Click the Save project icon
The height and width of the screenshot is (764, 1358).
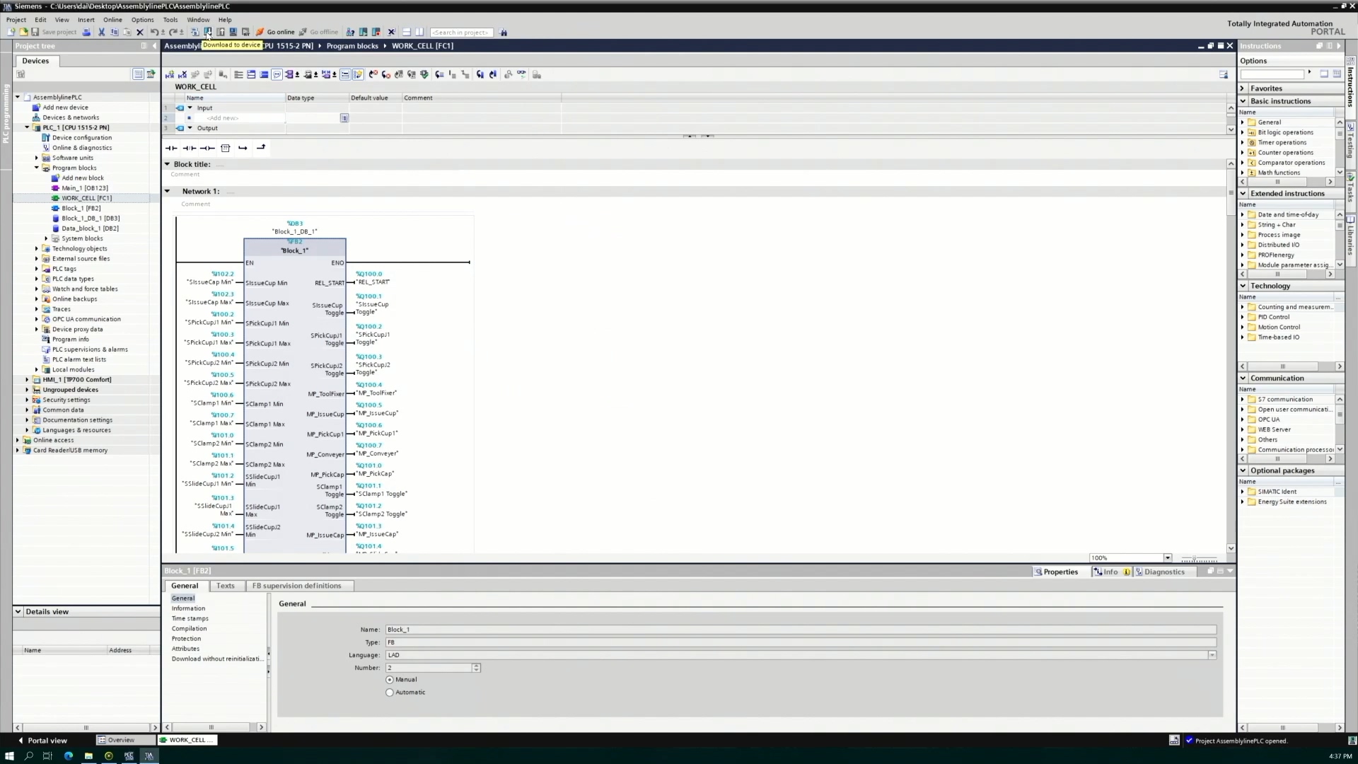tap(35, 32)
